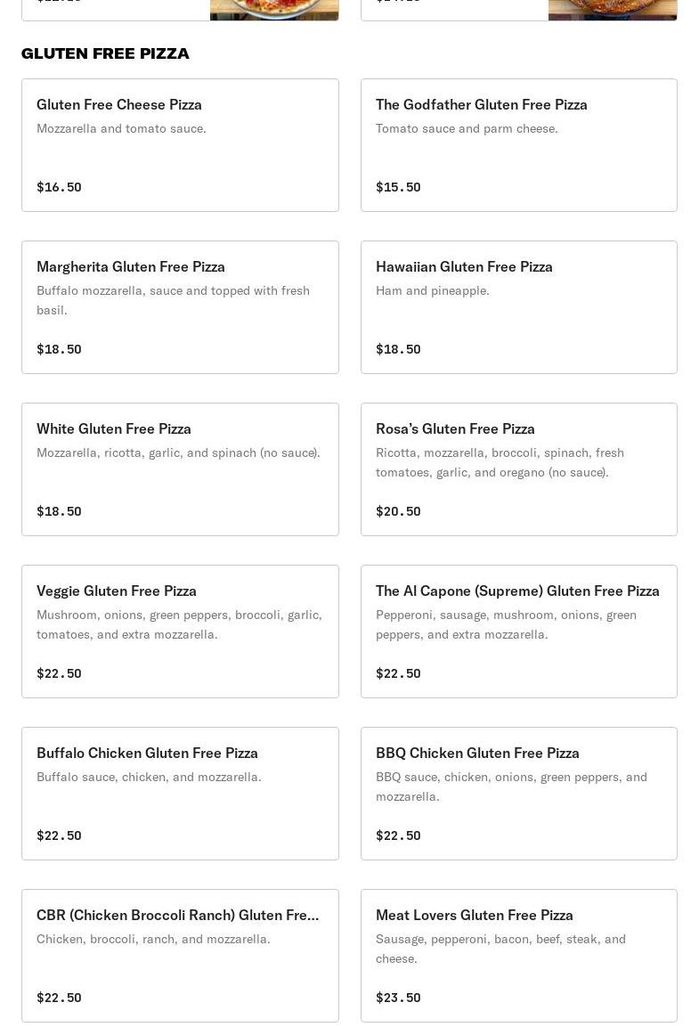The image size is (699, 1035).
Task: Open BBQ Chicken Gluten Free Pizza
Action: point(477,754)
